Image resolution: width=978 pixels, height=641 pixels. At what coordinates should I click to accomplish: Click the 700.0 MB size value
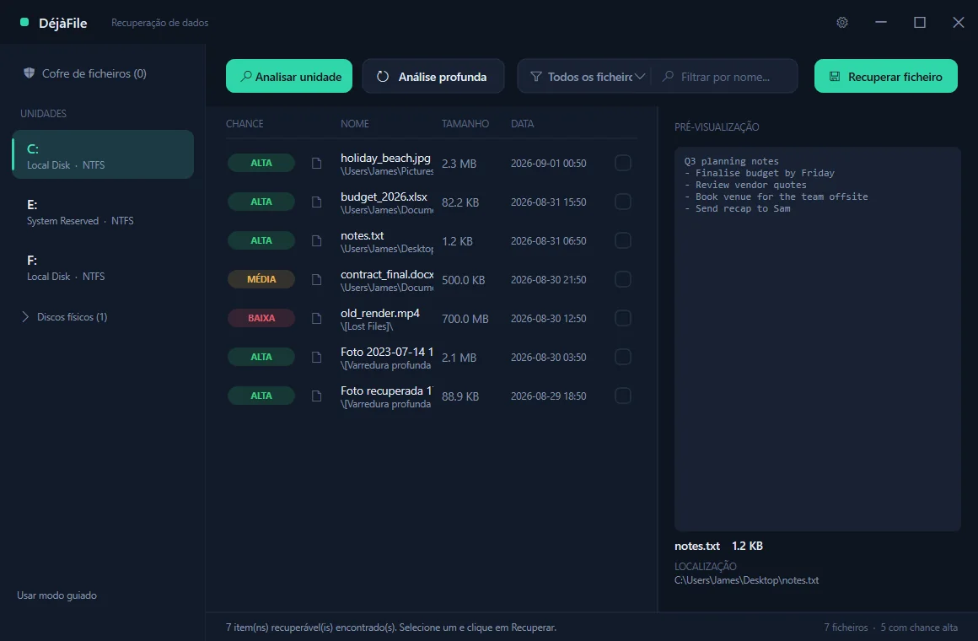point(465,319)
